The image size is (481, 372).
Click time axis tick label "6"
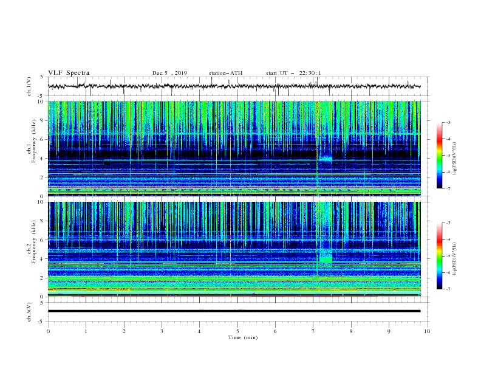[275, 331]
